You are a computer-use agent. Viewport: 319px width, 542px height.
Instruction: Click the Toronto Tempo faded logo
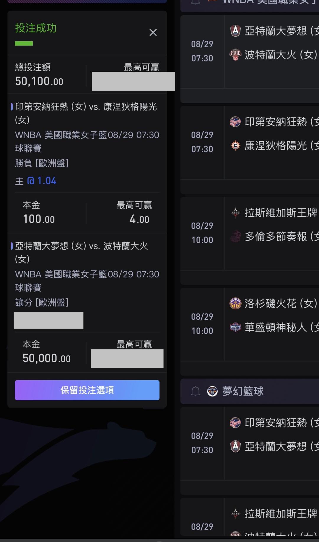235,236
